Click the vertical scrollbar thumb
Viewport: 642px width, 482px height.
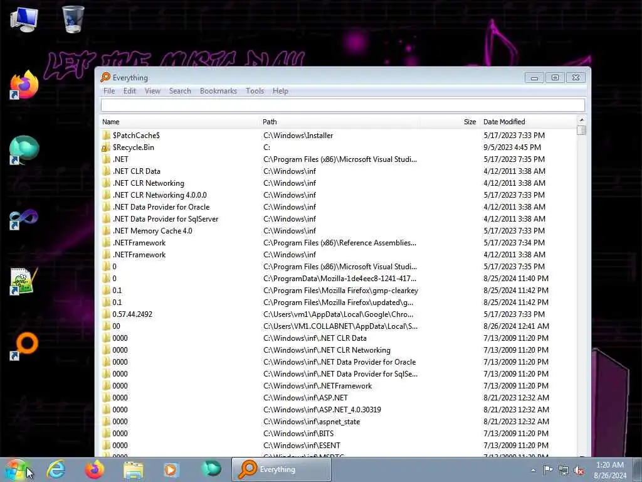click(x=581, y=131)
